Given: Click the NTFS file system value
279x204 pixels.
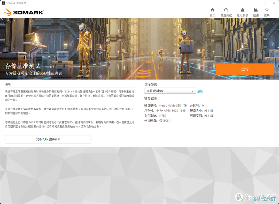Looking at the screenshot, I should [163, 116].
